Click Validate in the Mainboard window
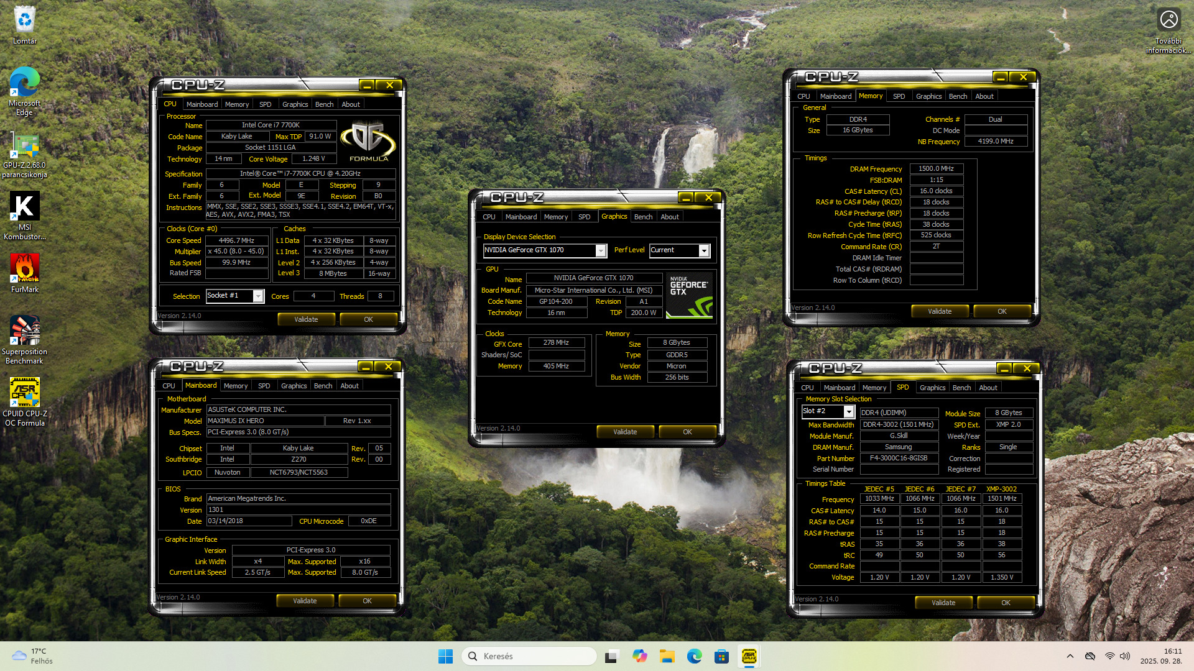This screenshot has height=671, width=1194. click(305, 601)
